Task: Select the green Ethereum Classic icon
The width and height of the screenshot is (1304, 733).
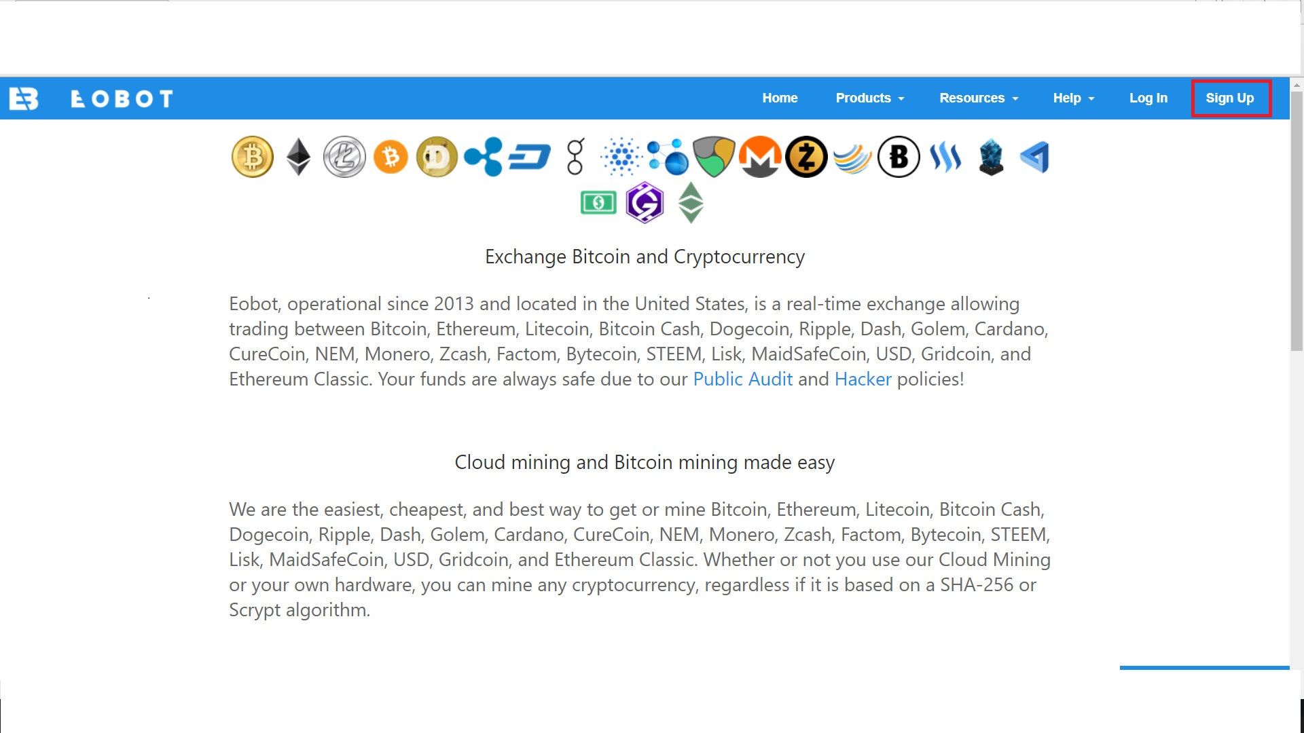Action: tap(691, 202)
